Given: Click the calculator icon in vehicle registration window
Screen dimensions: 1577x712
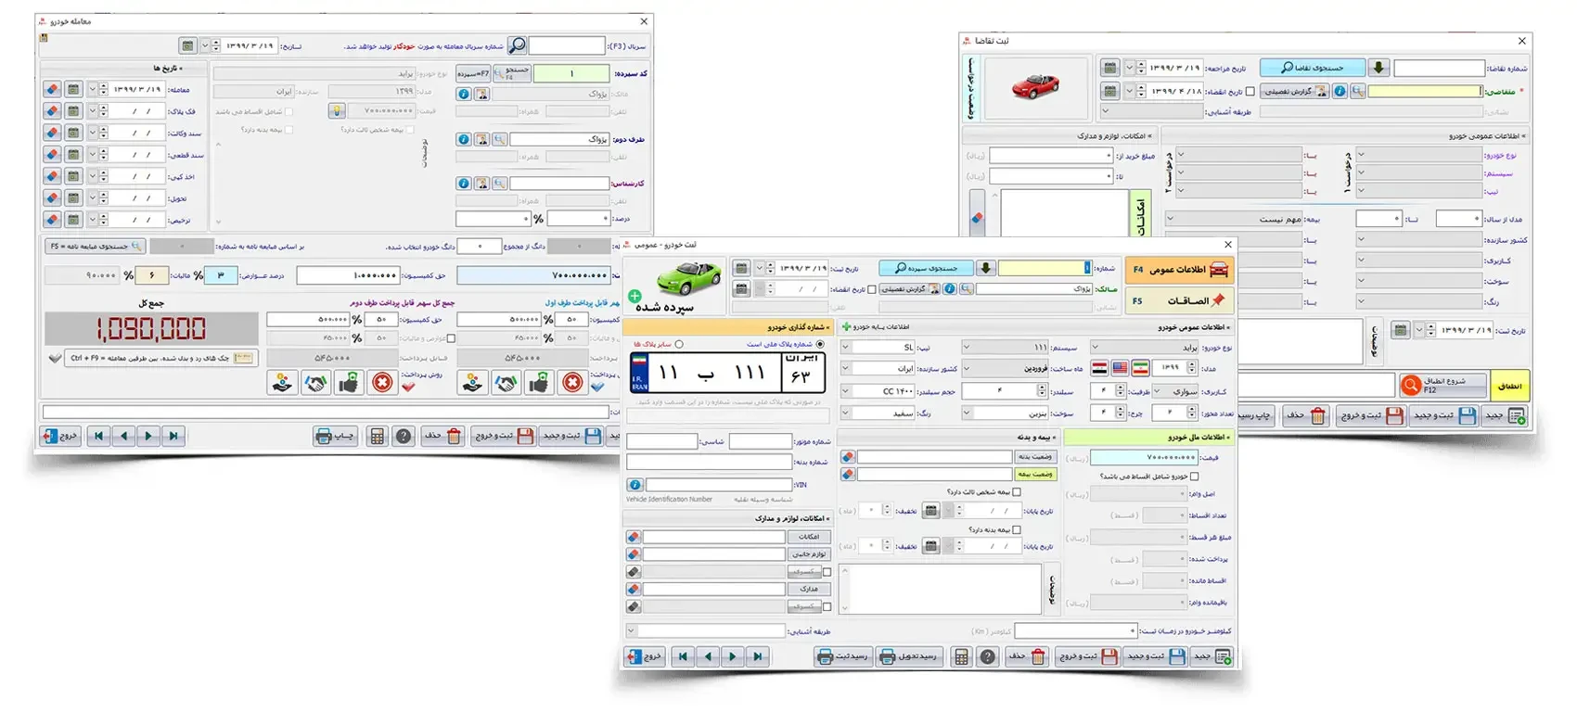Looking at the screenshot, I should pyautogui.click(x=962, y=656).
